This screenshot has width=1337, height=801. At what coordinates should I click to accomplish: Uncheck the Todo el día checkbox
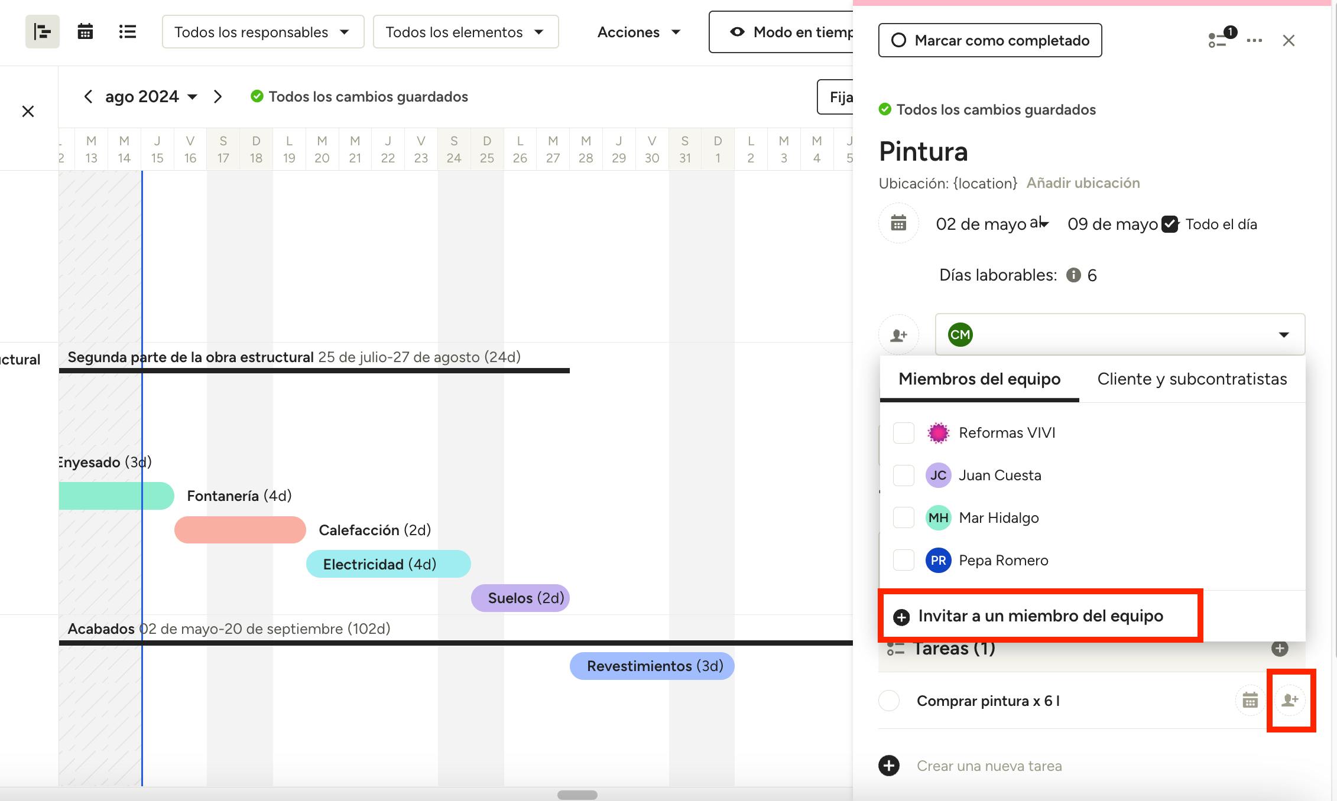pyautogui.click(x=1169, y=224)
